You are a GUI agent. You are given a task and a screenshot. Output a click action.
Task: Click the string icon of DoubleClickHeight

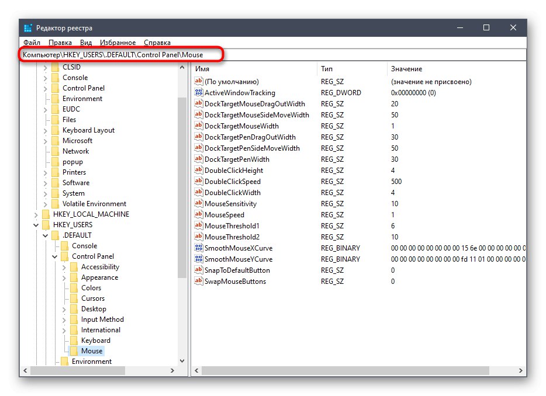tap(199, 170)
